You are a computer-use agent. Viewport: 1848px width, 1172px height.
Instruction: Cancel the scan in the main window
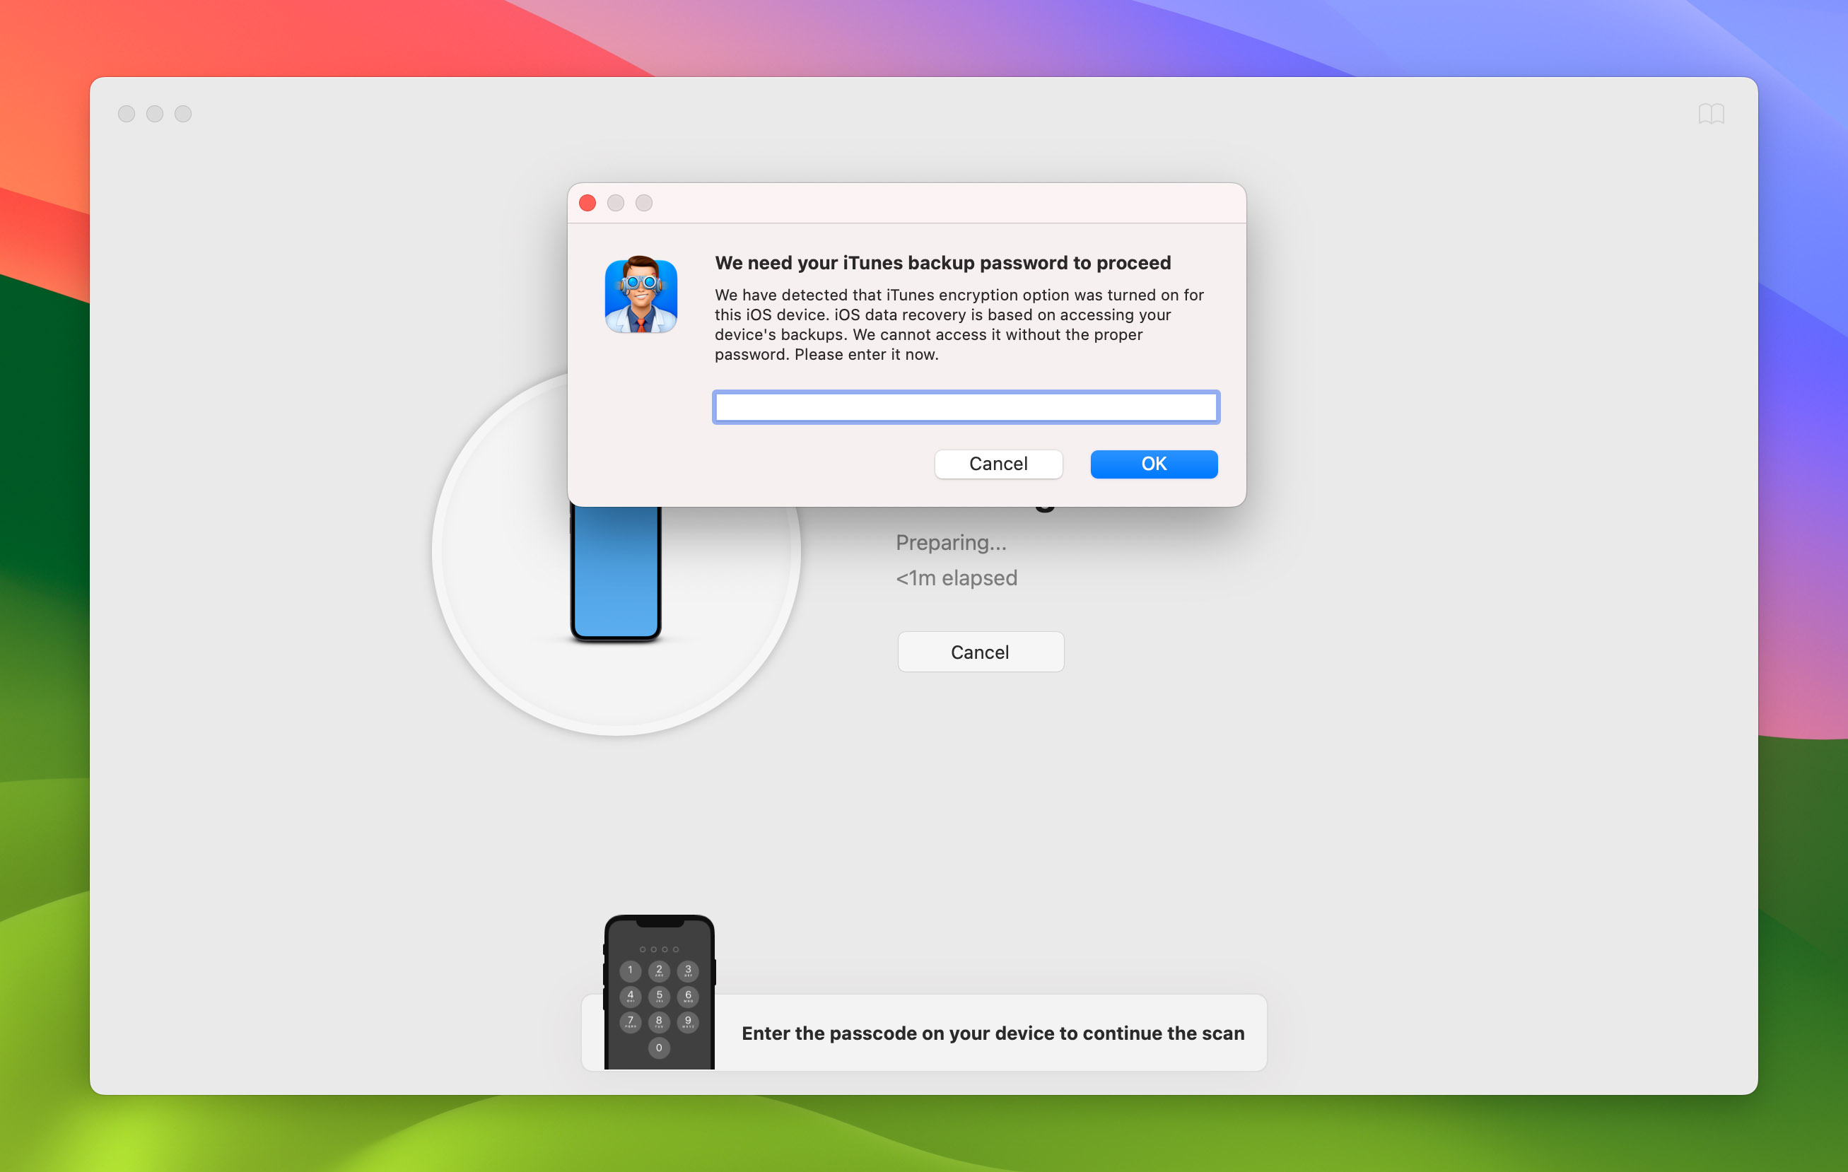coord(980,652)
